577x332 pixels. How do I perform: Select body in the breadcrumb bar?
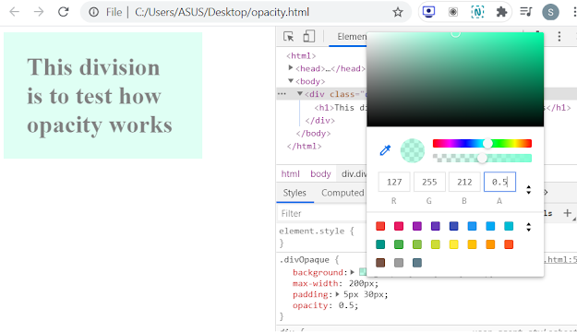[x=320, y=173]
